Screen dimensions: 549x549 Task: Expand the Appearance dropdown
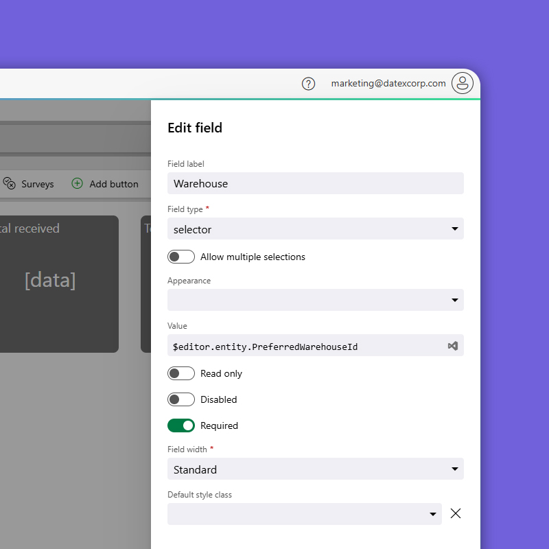click(x=316, y=300)
